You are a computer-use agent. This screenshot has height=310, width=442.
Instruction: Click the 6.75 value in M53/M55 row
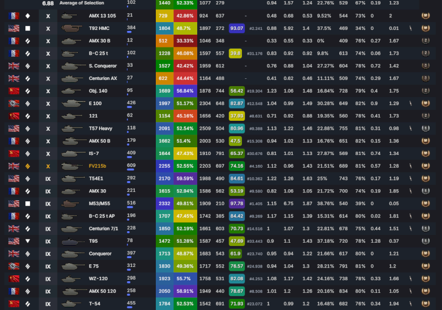click(x=288, y=204)
